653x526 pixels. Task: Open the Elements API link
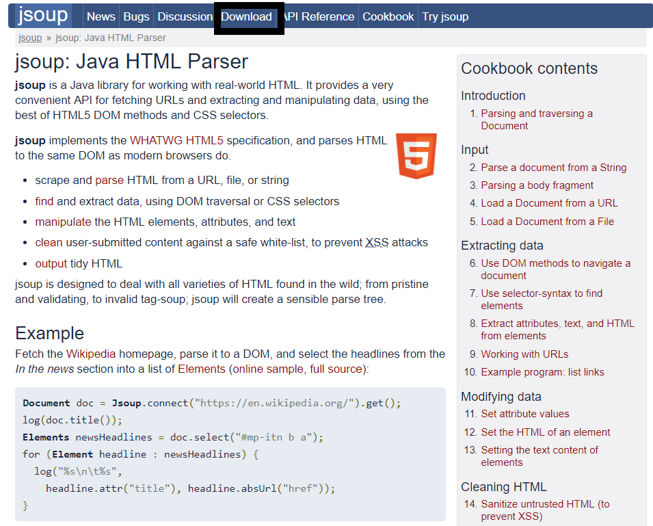(202, 369)
